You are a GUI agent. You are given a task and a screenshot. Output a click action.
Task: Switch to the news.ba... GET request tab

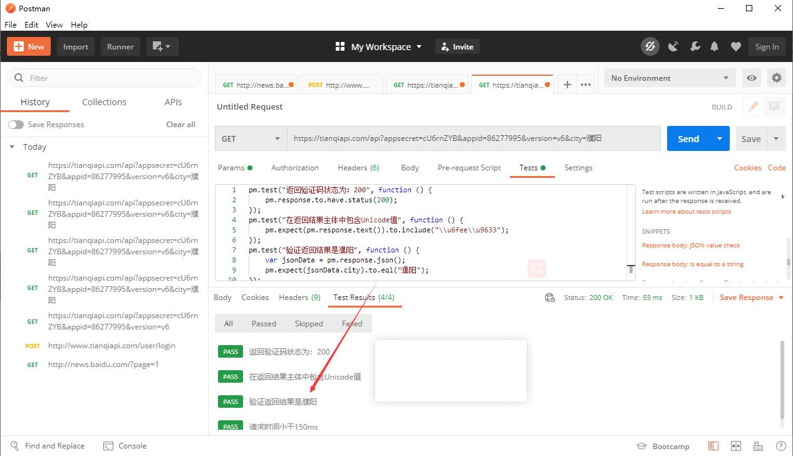coord(257,85)
